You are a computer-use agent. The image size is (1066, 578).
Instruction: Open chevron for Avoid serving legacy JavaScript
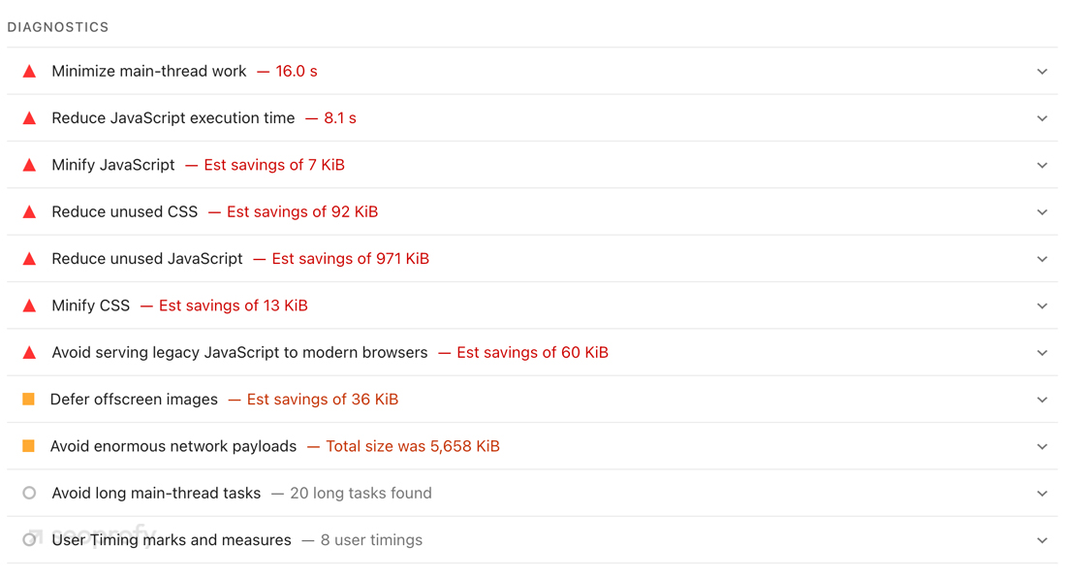click(1042, 353)
